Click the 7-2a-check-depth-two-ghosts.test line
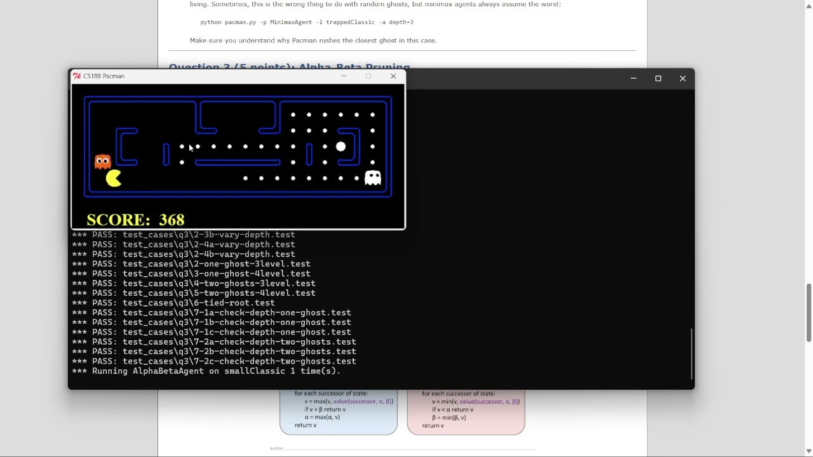The height and width of the screenshot is (457, 813). coord(214,342)
